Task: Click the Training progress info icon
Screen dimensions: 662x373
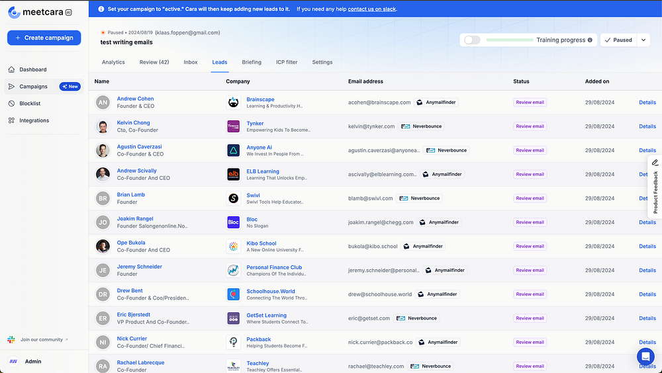Action: click(x=590, y=40)
